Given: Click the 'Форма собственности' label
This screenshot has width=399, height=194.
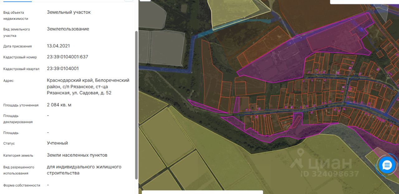Looking at the screenshot, I should [22, 185].
